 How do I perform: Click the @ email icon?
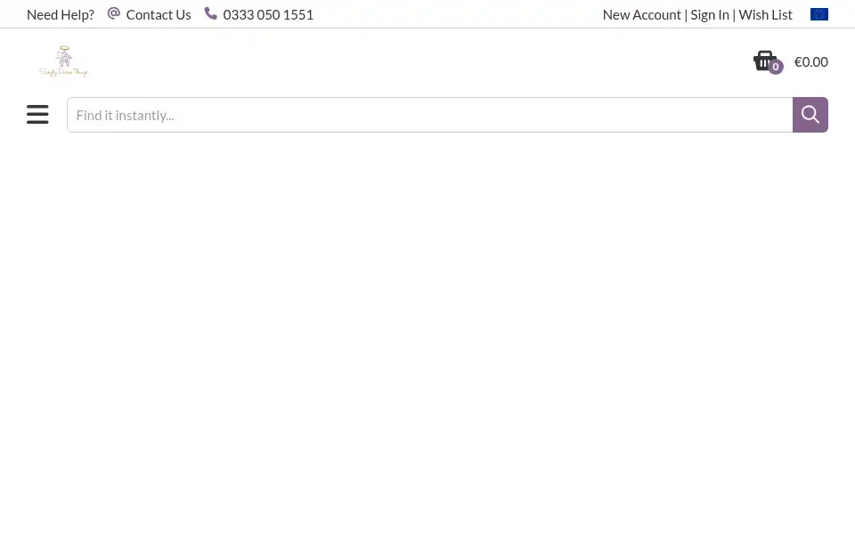(x=113, y=13)
